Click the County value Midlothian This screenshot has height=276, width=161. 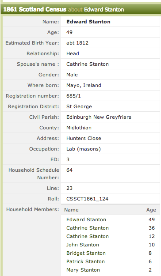(x=79, y=128)
